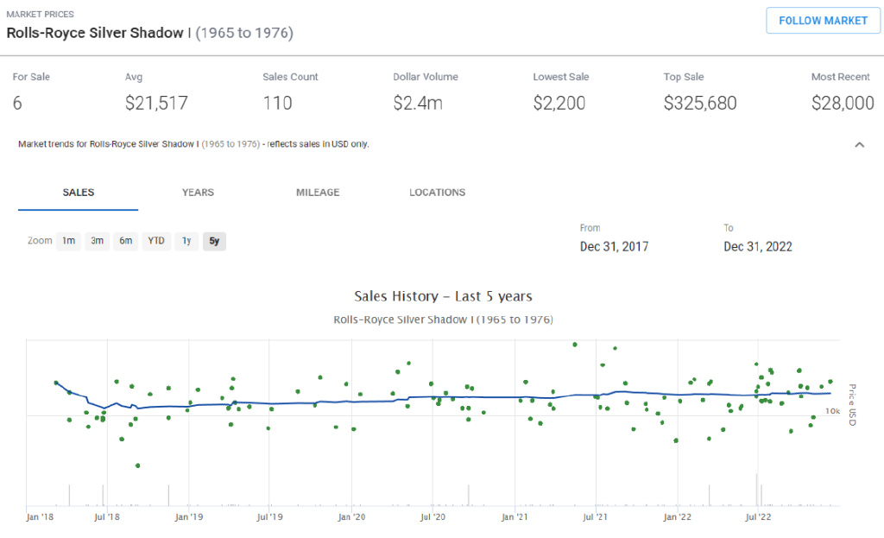Click the Jul '21 axis label
This screenshot has height=538, width=884.
click(596, 516)
